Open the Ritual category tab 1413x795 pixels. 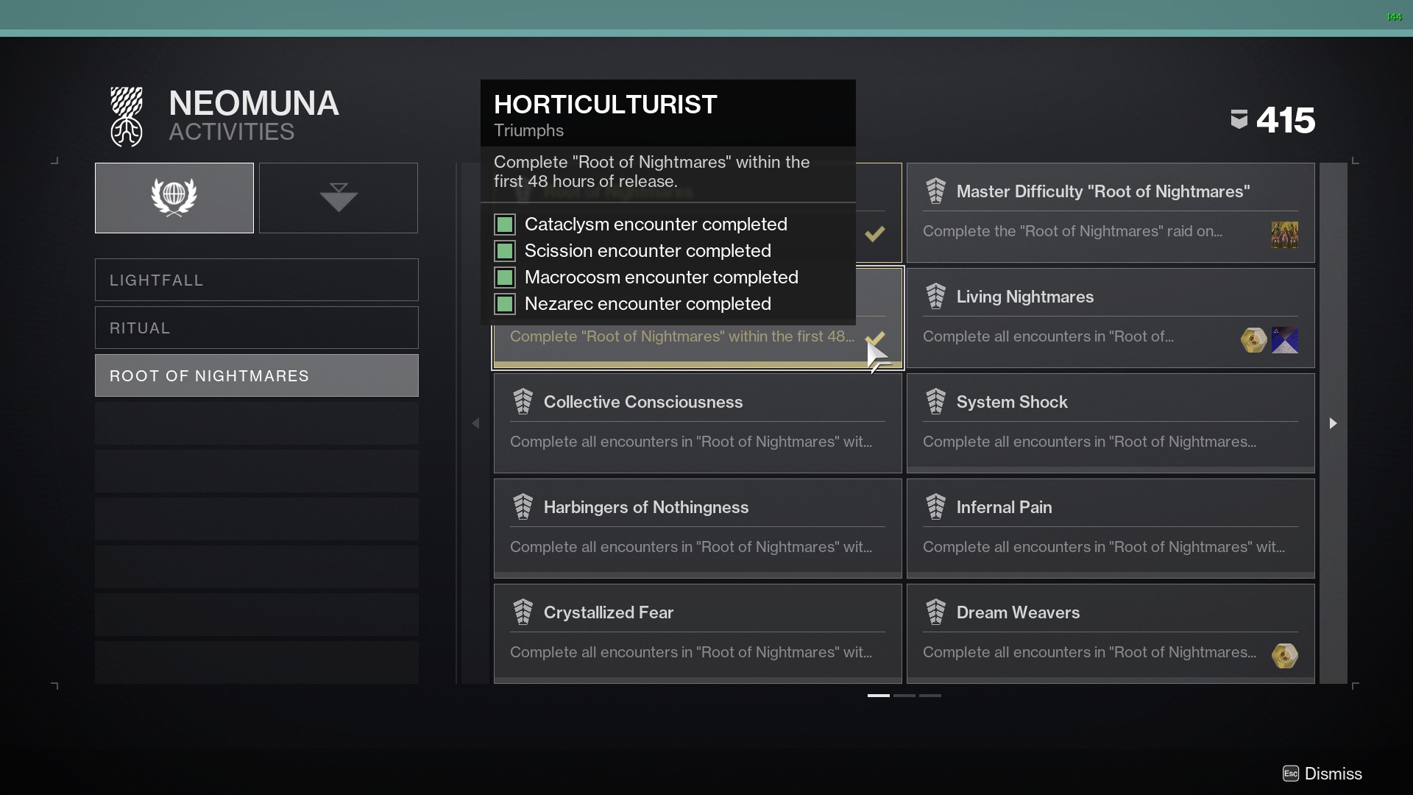click(256, 328)
